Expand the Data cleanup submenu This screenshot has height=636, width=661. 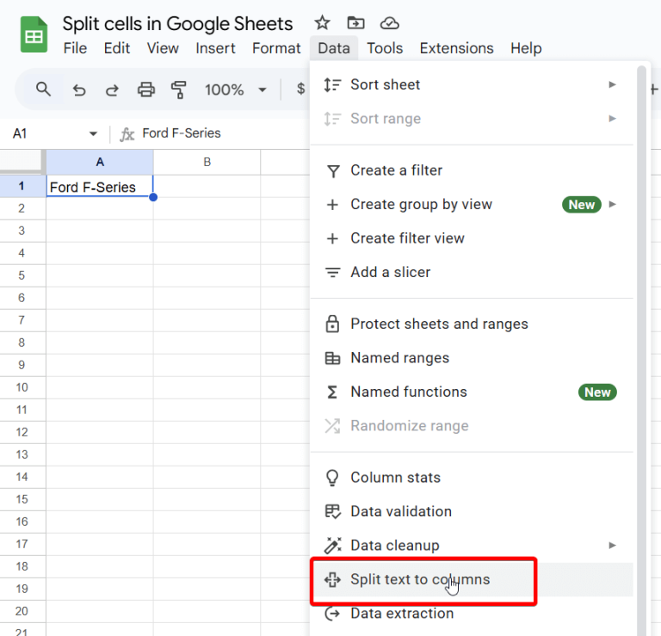(612, 545)
